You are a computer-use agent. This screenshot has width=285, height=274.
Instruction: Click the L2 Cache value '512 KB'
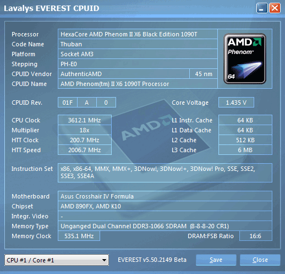pyautogui.click(x=245, y=140)
